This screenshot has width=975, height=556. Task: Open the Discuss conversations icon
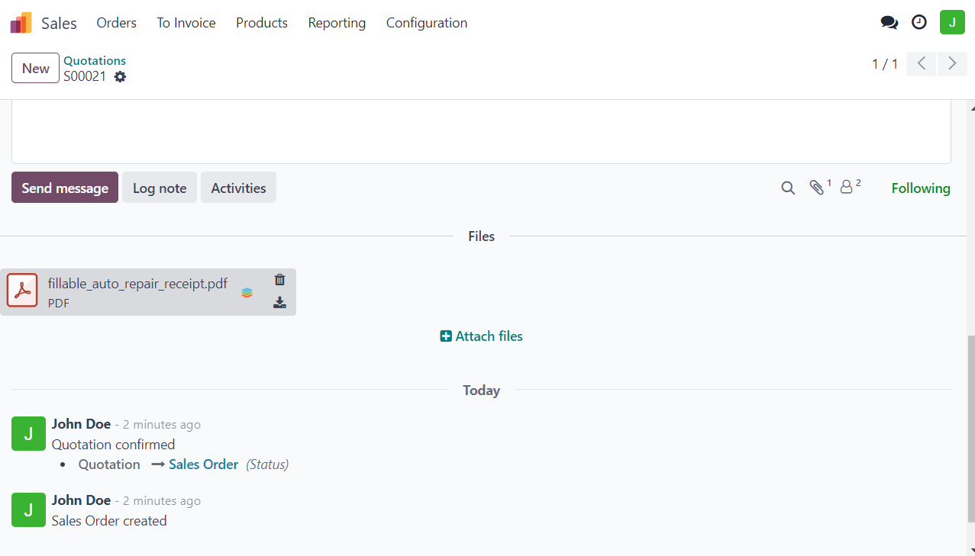point(889,23)
